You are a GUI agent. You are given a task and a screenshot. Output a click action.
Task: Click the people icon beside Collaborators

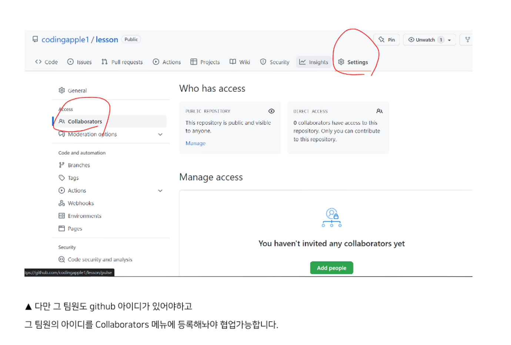[62, 122]
